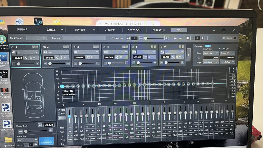Open the Music Source dropdown

coord(36,38)
